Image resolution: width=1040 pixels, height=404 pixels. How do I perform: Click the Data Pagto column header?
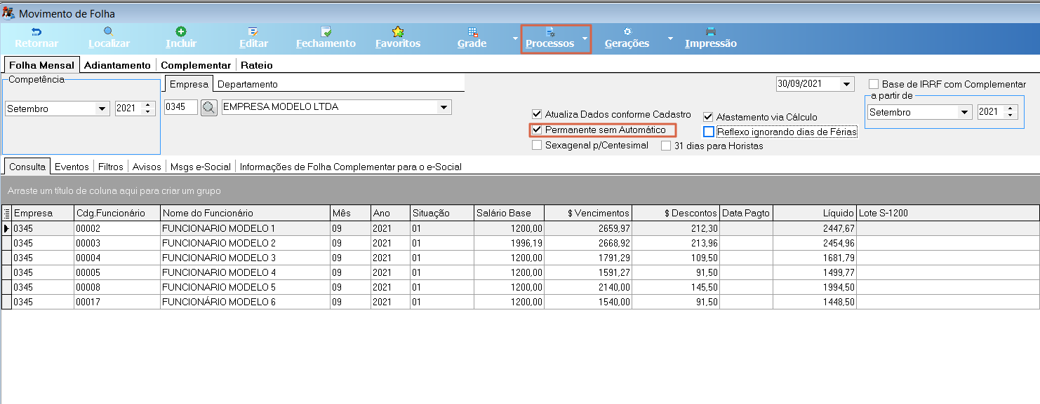[x=746, y=213]
